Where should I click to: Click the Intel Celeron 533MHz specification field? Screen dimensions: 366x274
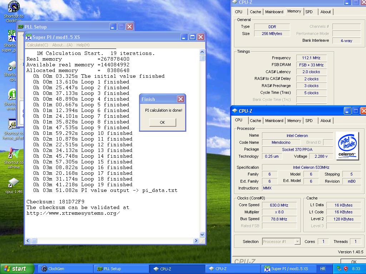click(x=311, y=167)
